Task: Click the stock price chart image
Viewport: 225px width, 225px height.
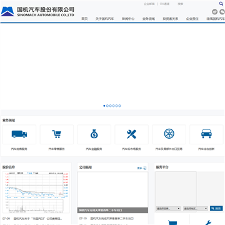Action: pyautogui.click(x=36, y=192)
